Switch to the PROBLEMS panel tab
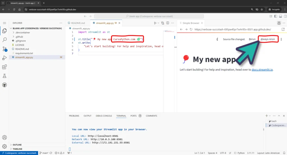This screenshot has width=287, height=155. [x=74, y=116]
